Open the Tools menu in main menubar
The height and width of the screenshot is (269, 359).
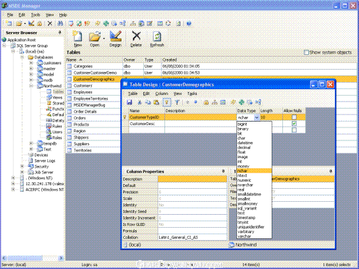click(x=36, y=14)
